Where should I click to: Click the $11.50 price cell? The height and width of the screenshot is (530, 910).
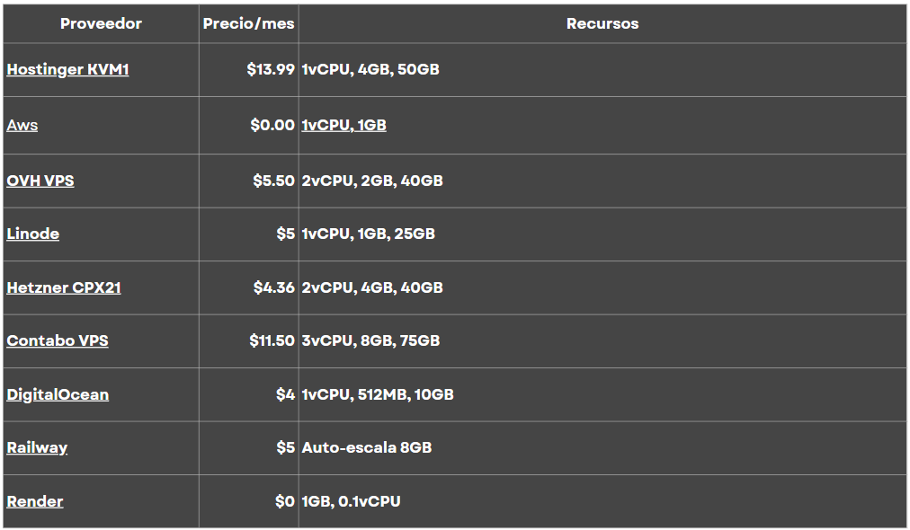272,340
